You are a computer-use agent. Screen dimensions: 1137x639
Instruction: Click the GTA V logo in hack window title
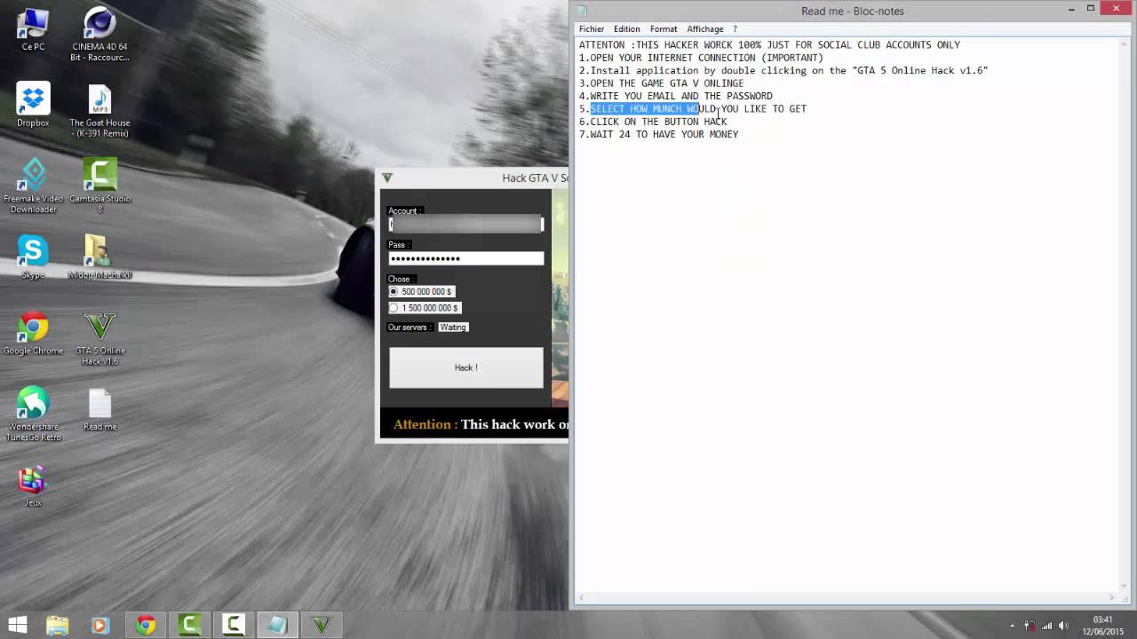pos(386,177)
